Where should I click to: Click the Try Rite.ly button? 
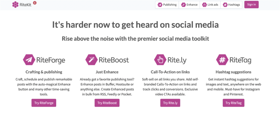[x=170, y=103]
